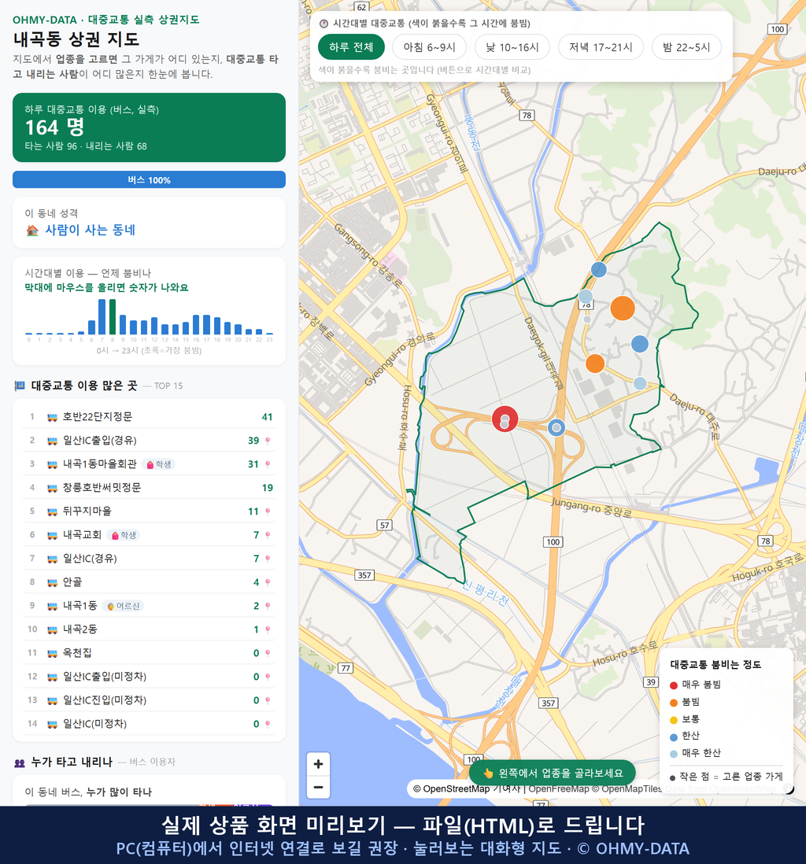This screenshot has width=806, height=864.
Task: Click the clock icon beside 시간대별 대중교통
Action: [x=324, y=23]
